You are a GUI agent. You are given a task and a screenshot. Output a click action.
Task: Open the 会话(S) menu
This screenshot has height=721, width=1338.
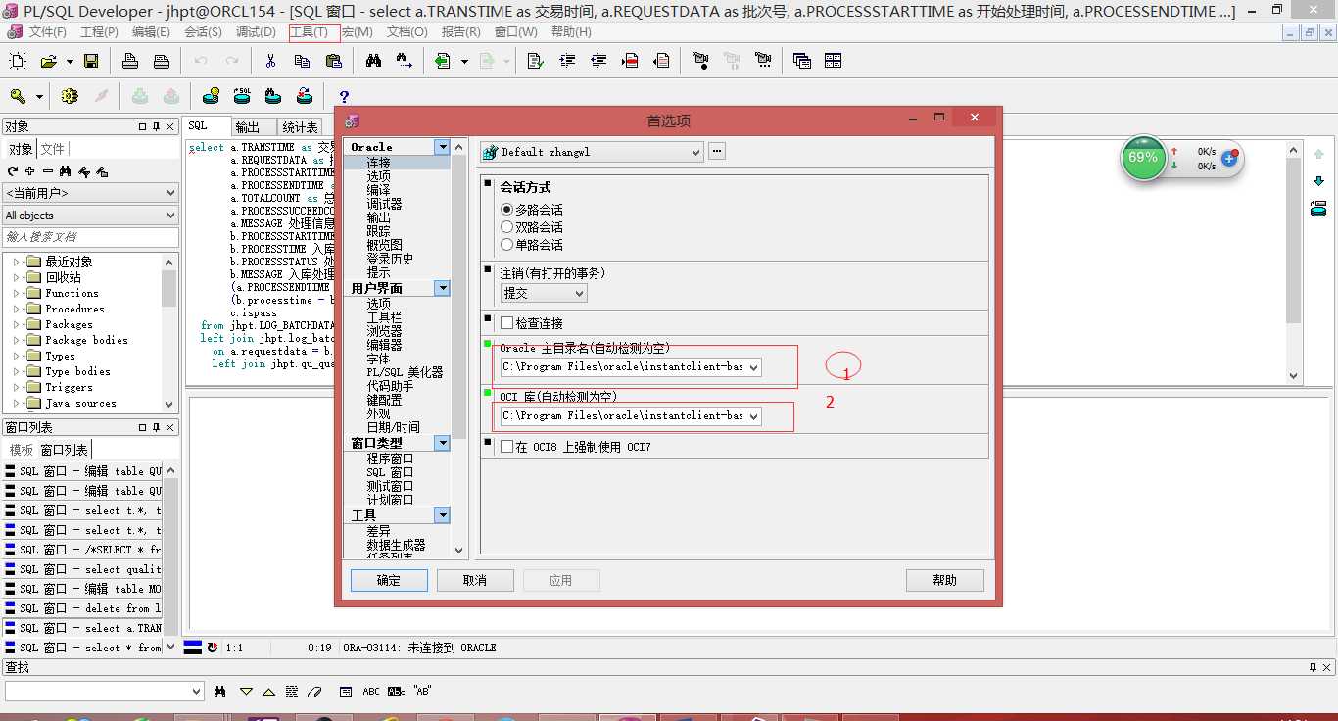(203, 32)
